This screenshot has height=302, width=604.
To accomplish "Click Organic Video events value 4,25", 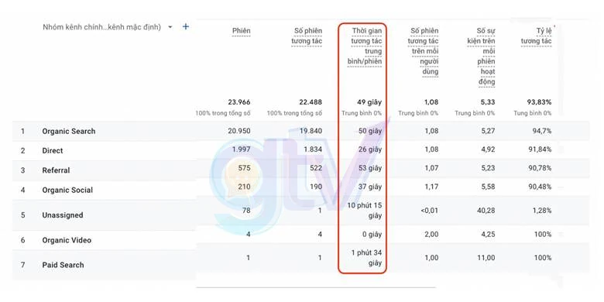I will pos(488,234).
